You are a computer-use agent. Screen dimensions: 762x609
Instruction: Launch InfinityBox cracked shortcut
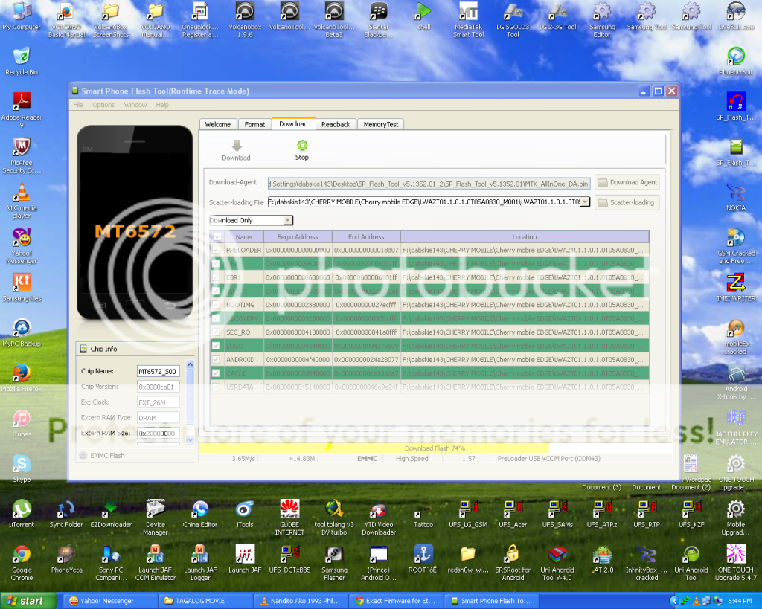(x=647, y=555)
